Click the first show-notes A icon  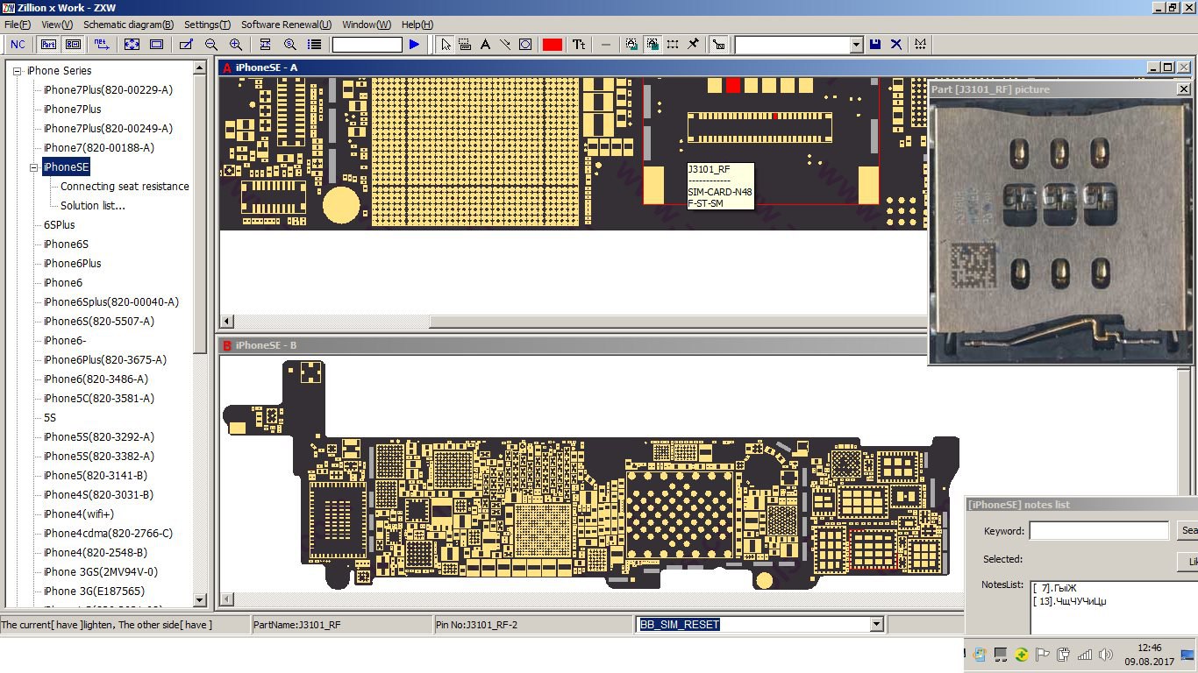tap(632, 44)
